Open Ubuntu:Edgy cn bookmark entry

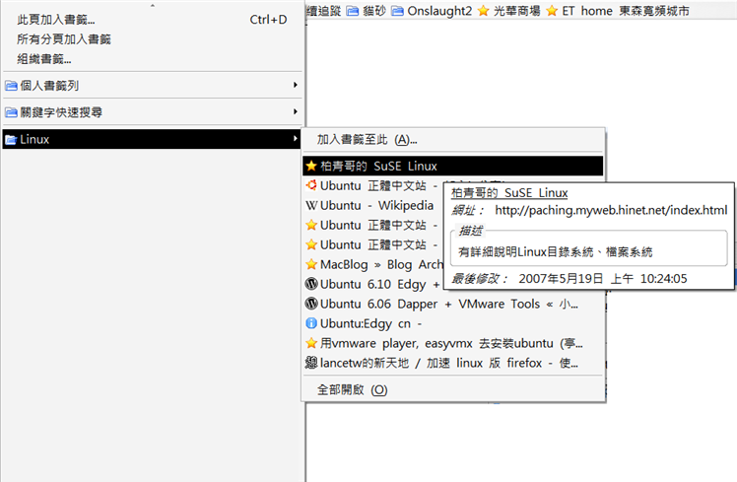pos(452,323)
